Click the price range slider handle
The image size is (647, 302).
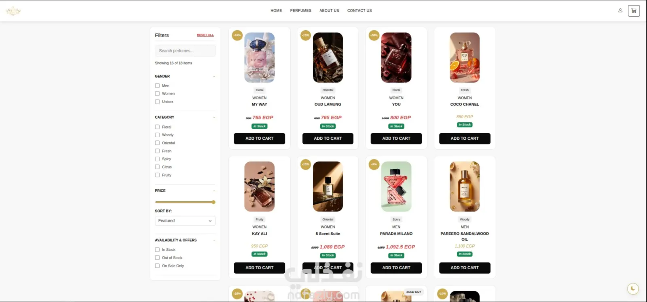click(x=214, y=202)
